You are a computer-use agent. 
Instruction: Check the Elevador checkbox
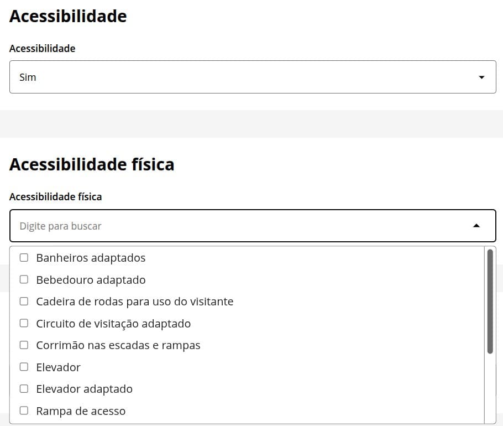click(x=24, y=367)
